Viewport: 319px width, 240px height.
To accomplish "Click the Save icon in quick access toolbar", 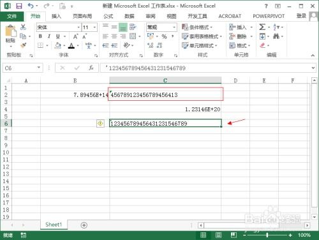I will click(19, 6).
